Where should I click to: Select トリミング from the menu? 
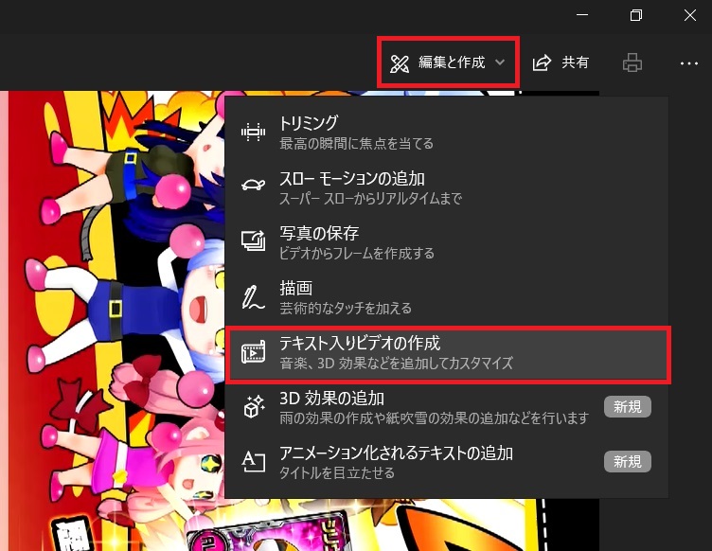(x=309, y=123)
